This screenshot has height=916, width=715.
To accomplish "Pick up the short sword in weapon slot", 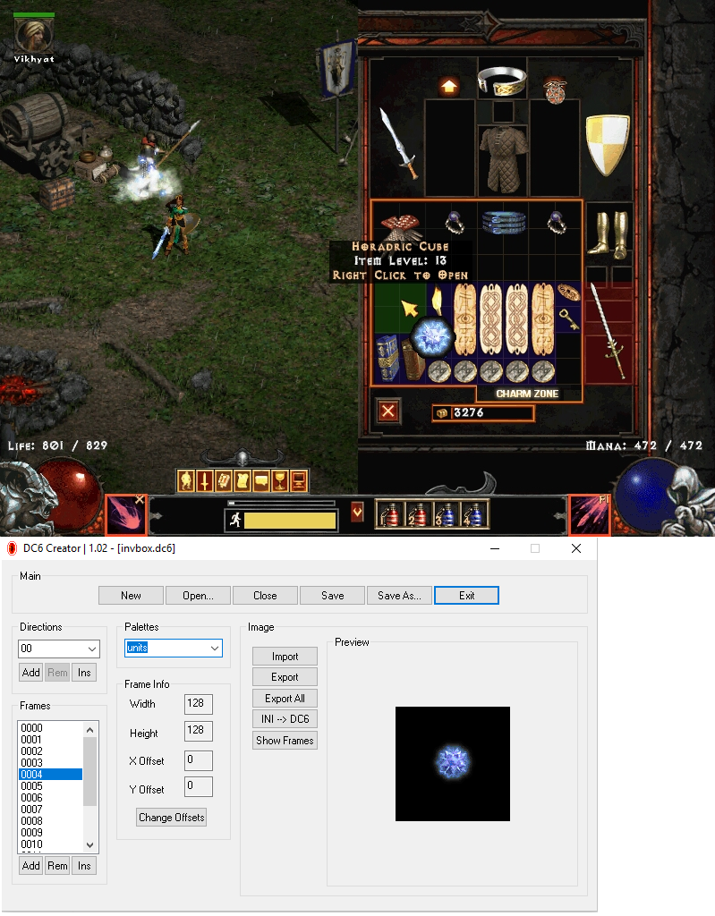I will [x=398, y=142].
